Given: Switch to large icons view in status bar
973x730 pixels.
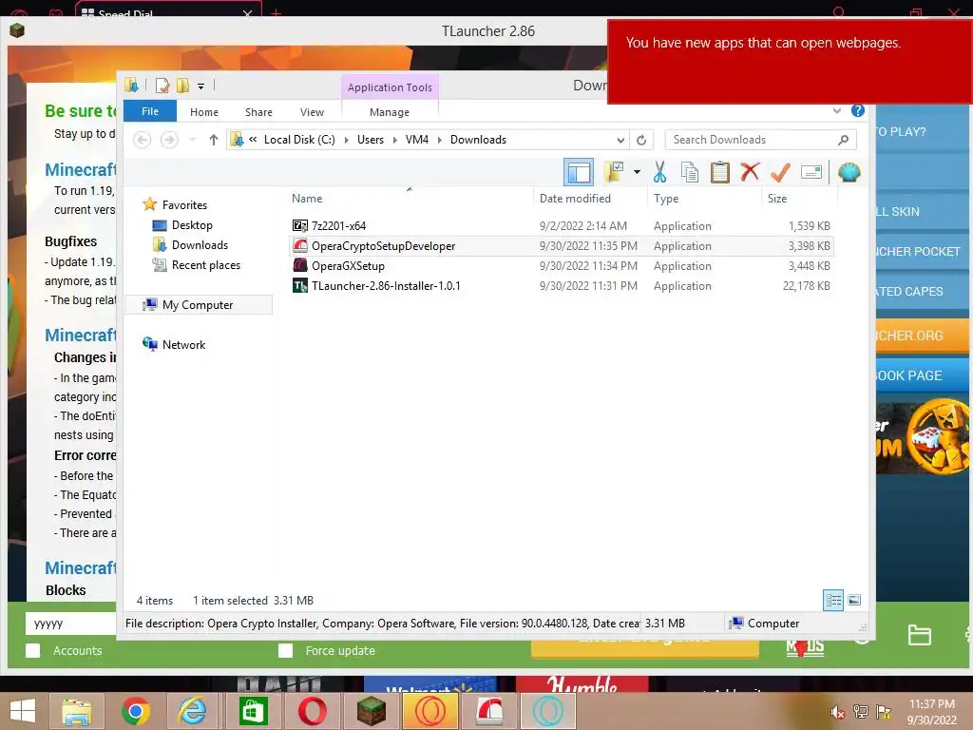Looking at the screenshot, I should click(854, 600).
